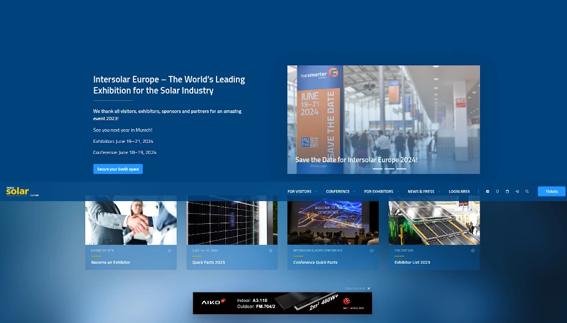Close the advertisement with the X
567x323 pixels.
point(368,289)
